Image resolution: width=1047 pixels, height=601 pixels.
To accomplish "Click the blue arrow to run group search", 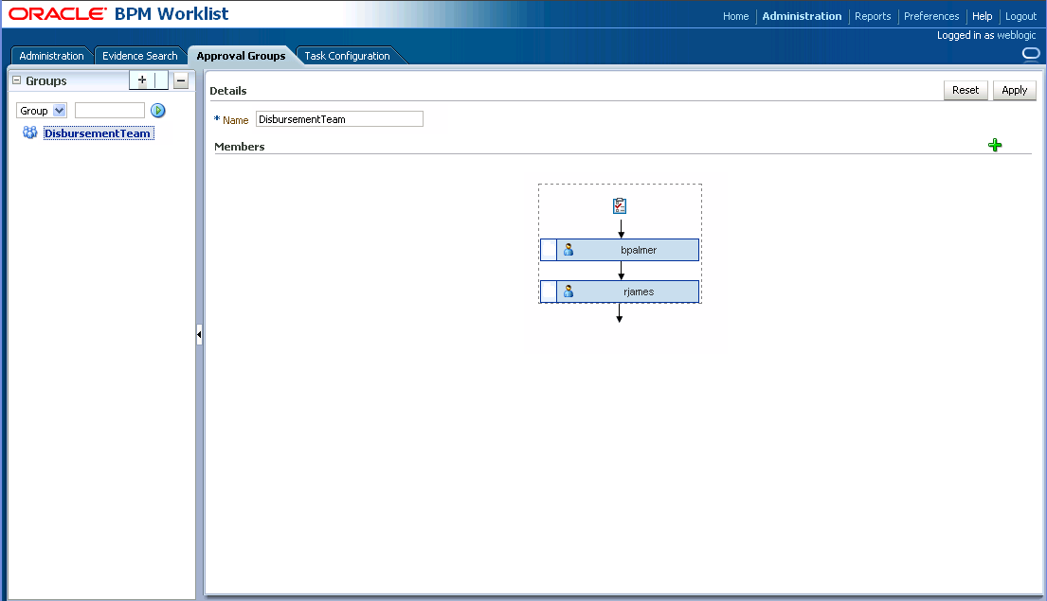I will [157, 110].
